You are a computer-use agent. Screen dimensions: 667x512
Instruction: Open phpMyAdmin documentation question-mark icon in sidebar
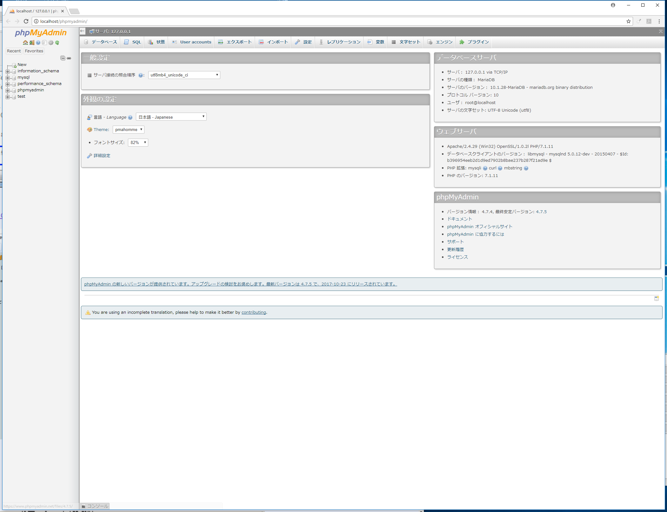pos(38,43)
